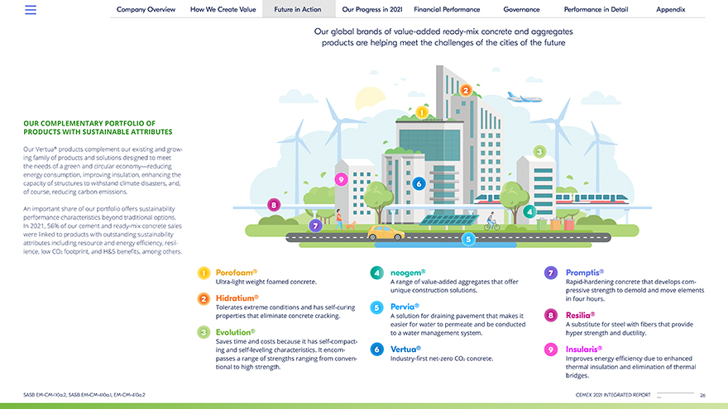Viewport: 728px width, 409px height.
Task: Click the yellow number 1 marker on the building
Action: pos(421,112)
